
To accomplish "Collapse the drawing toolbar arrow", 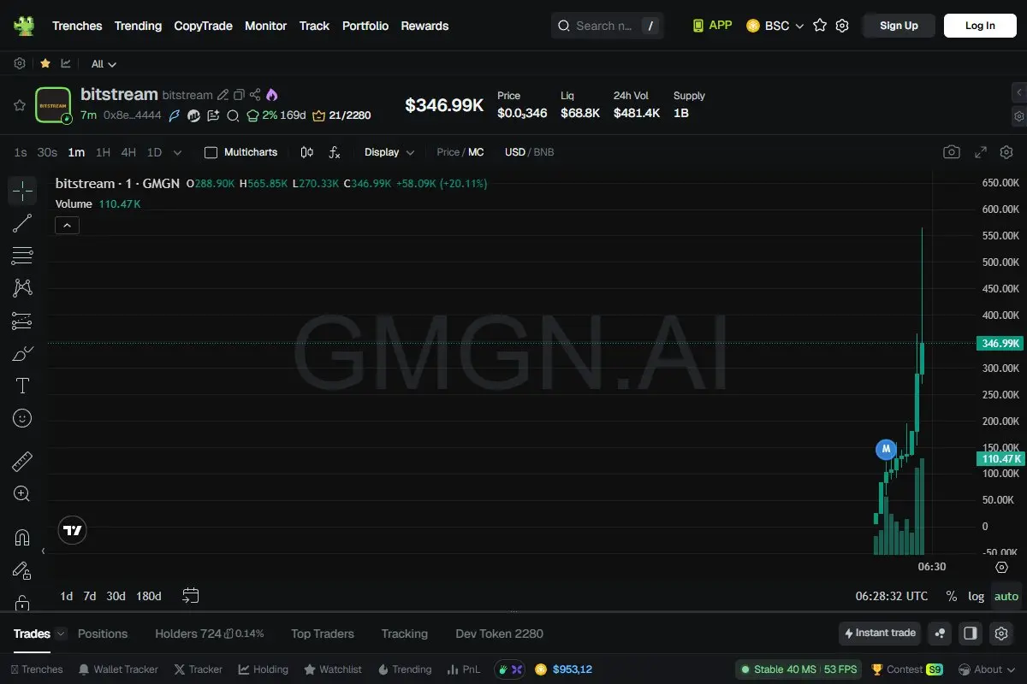I will point(43,551).
